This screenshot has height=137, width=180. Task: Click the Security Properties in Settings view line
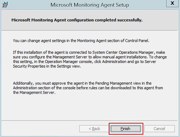47,66
